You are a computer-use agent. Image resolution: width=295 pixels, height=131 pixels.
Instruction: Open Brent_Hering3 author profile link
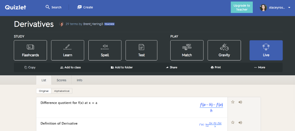(93, 24)
